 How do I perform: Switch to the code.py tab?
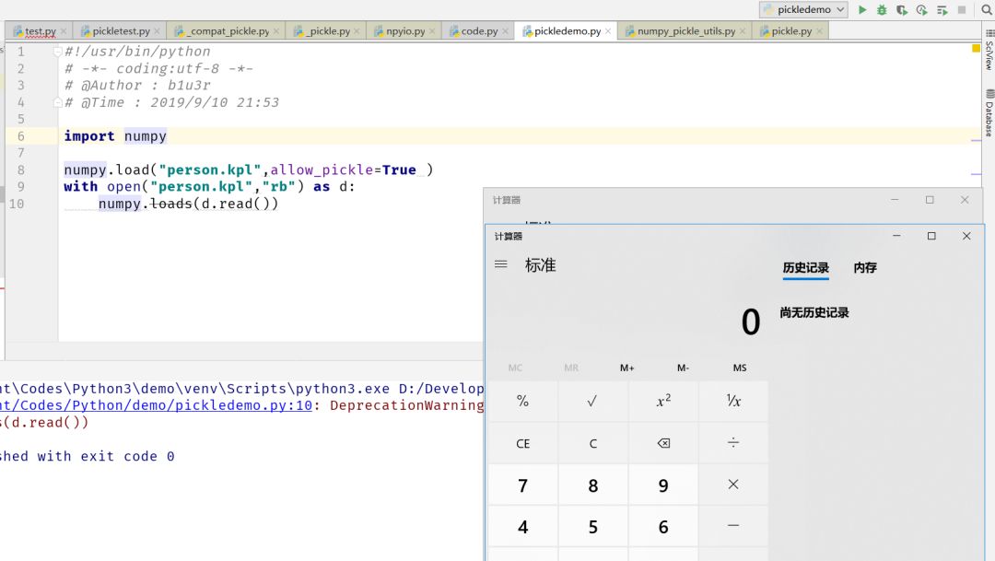click(x=479, y=30)
